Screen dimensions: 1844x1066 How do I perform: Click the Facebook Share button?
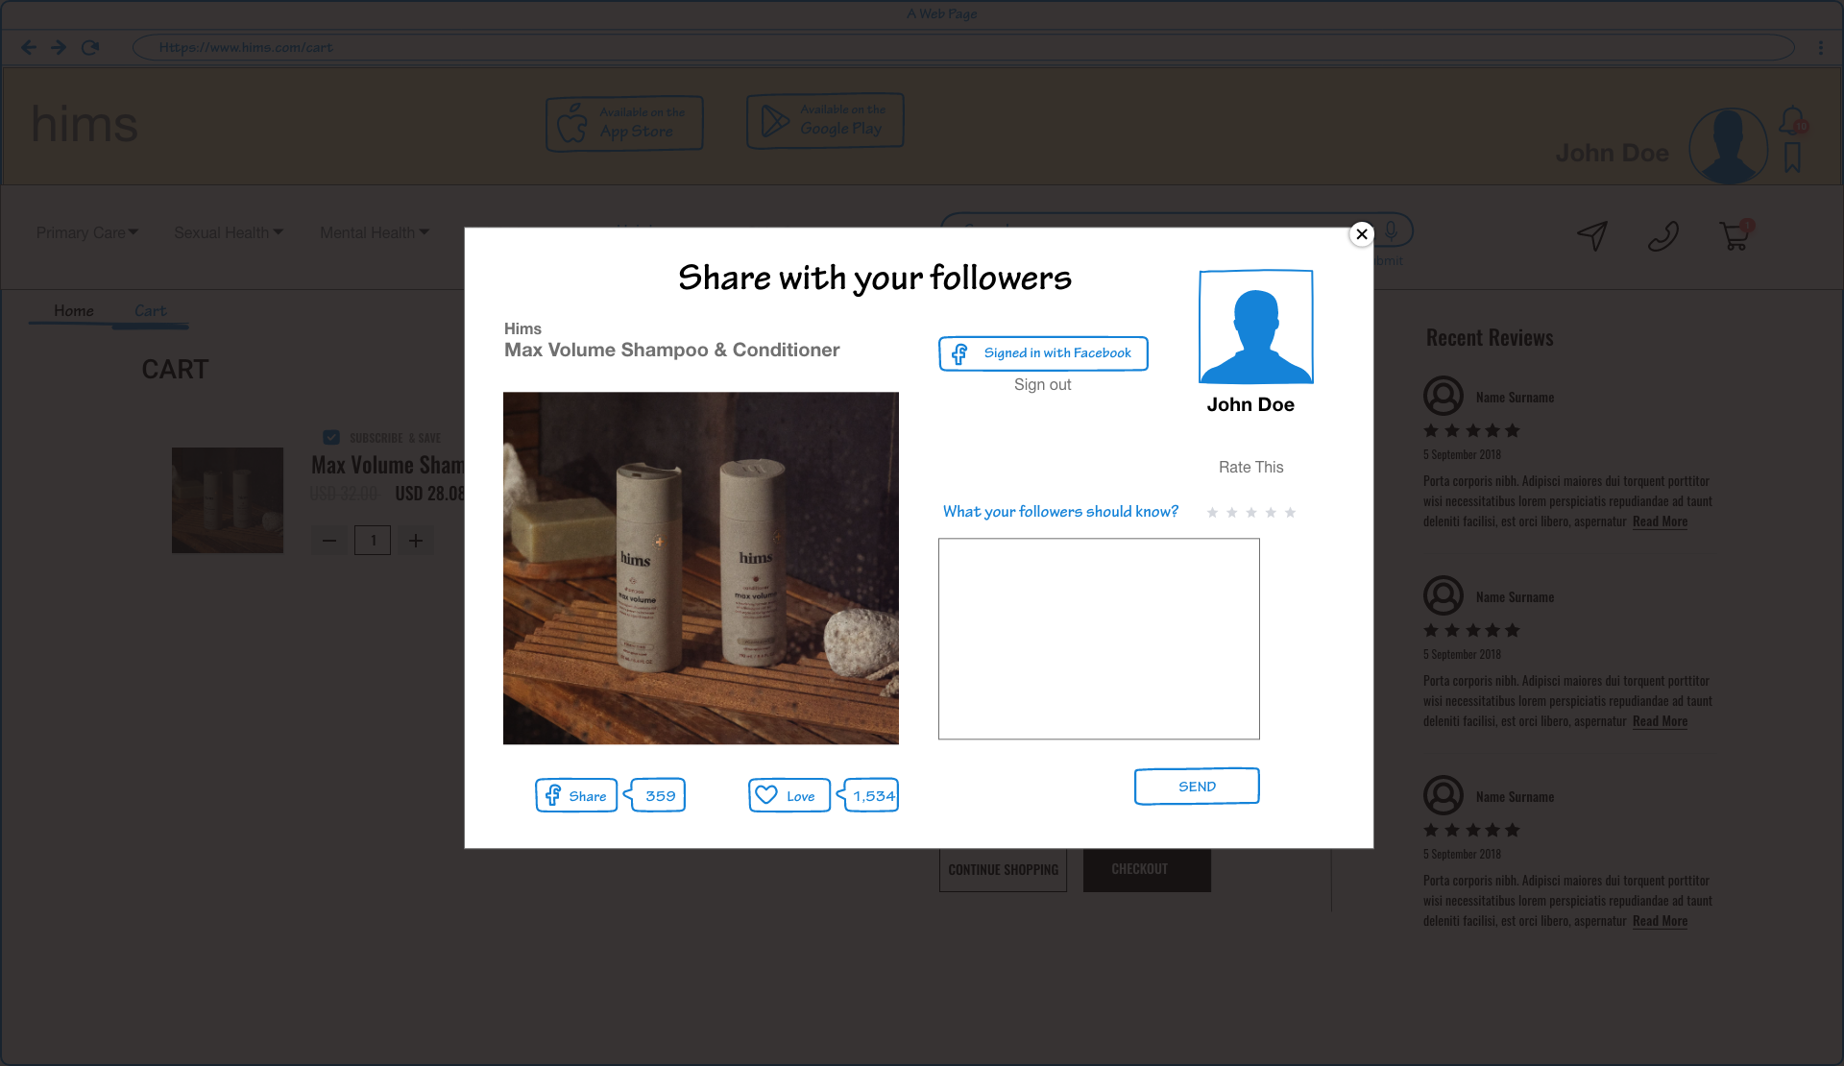coord(576,795)
